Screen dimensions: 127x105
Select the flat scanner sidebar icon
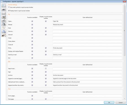coord(4,20)
